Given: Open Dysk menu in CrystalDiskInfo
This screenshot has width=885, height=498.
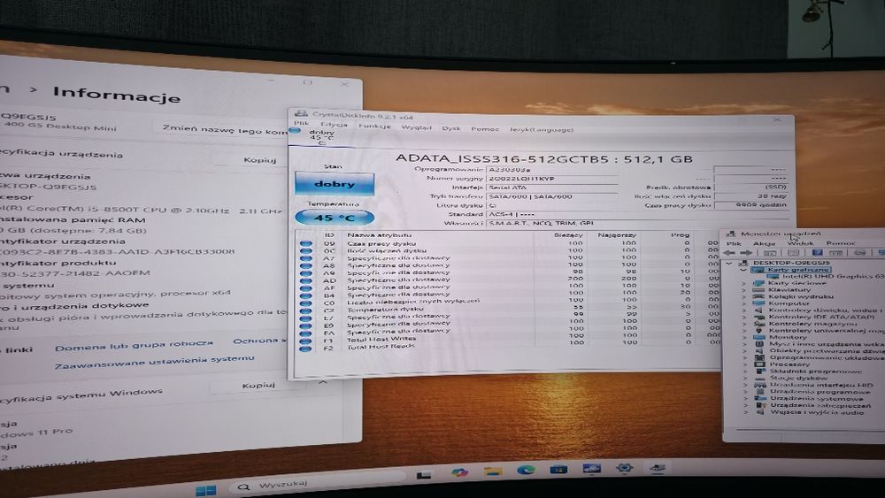Looking at the screenshot, I should (x=451, y=128).
